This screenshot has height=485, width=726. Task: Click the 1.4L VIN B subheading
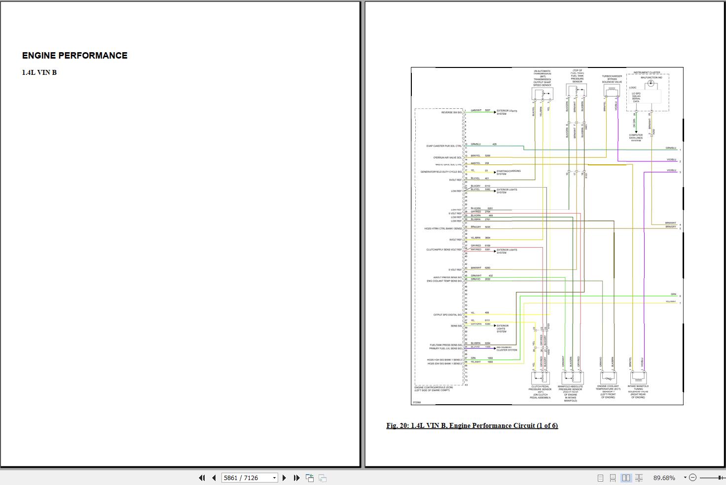tap(39, 72)
